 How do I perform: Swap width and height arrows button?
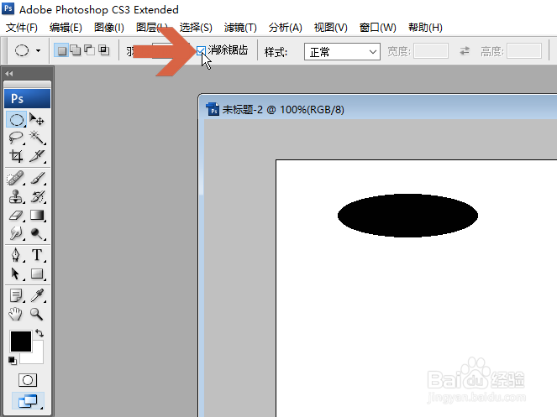(x=465, y=51)
